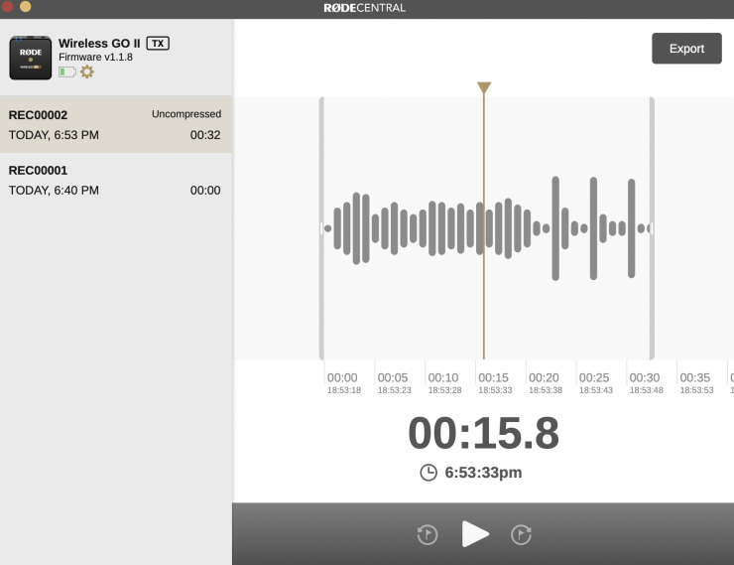This screenshot has height=565, width=734.
Task: Select the Wireless GO II device thumbnail
Action: coord(30,58)
